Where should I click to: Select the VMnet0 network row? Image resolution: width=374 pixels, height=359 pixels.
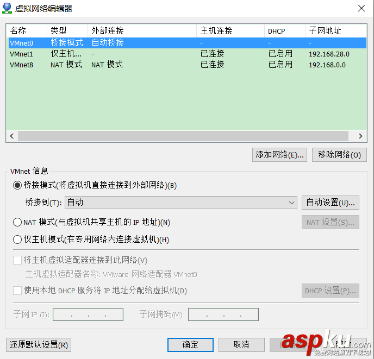pyautogui.click(x=187, y=43)
